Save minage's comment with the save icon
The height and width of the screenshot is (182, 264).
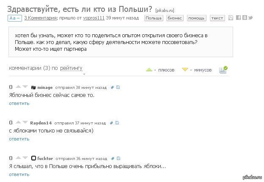118,87
